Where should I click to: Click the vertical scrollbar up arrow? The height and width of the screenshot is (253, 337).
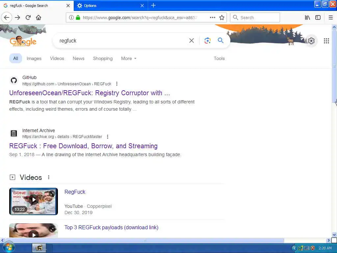334,27
